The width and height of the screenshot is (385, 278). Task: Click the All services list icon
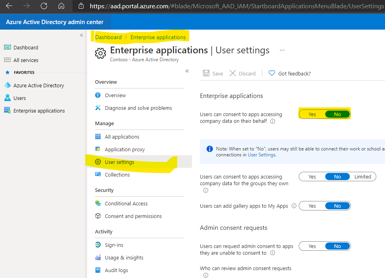tap(8, 60)
